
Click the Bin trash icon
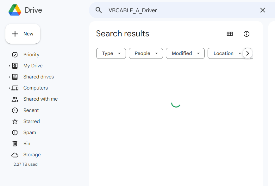tap(15, 144)
